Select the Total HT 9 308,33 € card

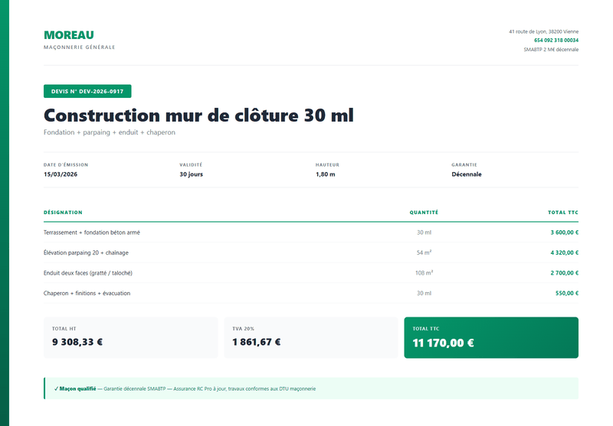130,337
